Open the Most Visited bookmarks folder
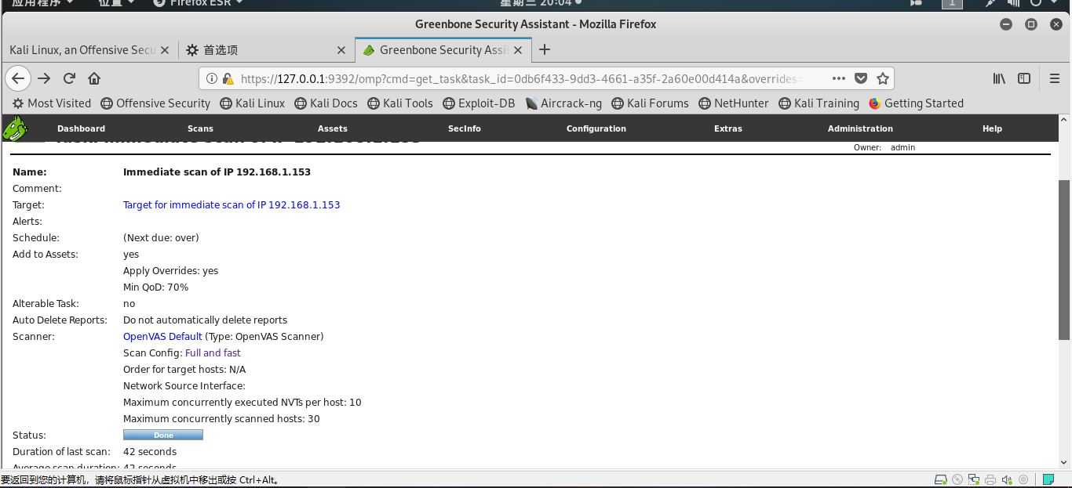The height and width of the screenshot is (488, 1072). [52, 103]
